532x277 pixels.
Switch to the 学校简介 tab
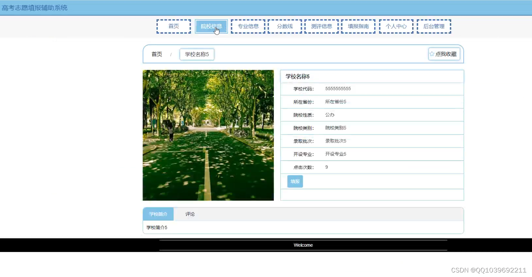pyautogui.click(x=158, y=214)
